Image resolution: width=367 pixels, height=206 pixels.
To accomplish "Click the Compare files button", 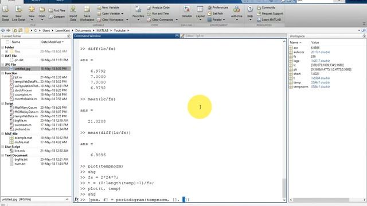I will click(x=57, y=17).
